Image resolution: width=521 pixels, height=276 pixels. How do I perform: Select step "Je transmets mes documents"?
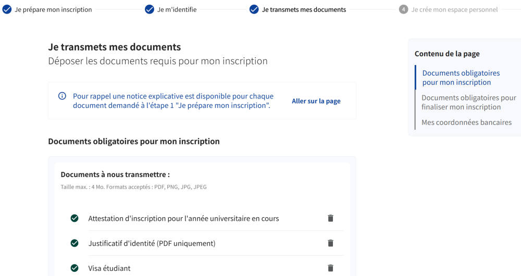[304, 9]
